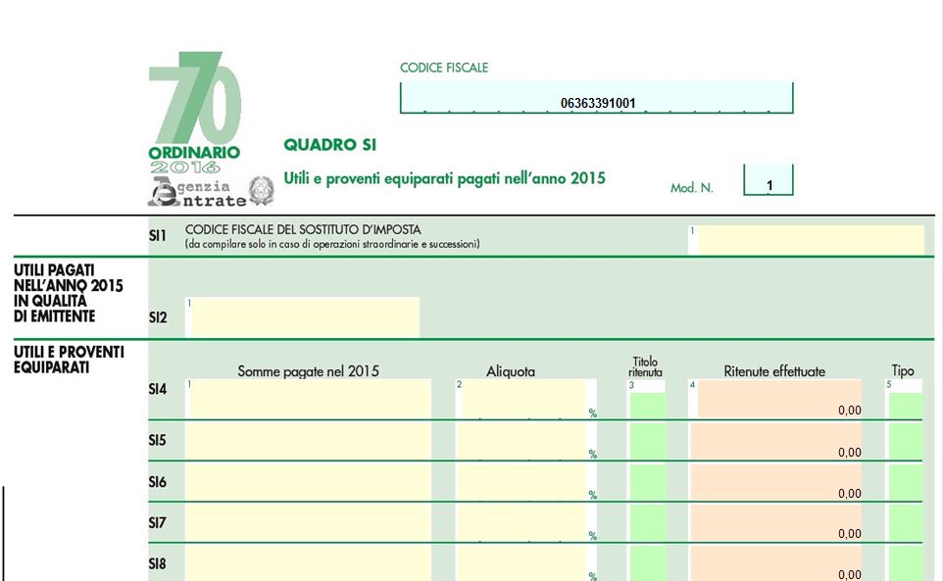943x581 pixels.
Task: Select the SI4 Ritenute effettuate amount field
Action: (779, 399)
